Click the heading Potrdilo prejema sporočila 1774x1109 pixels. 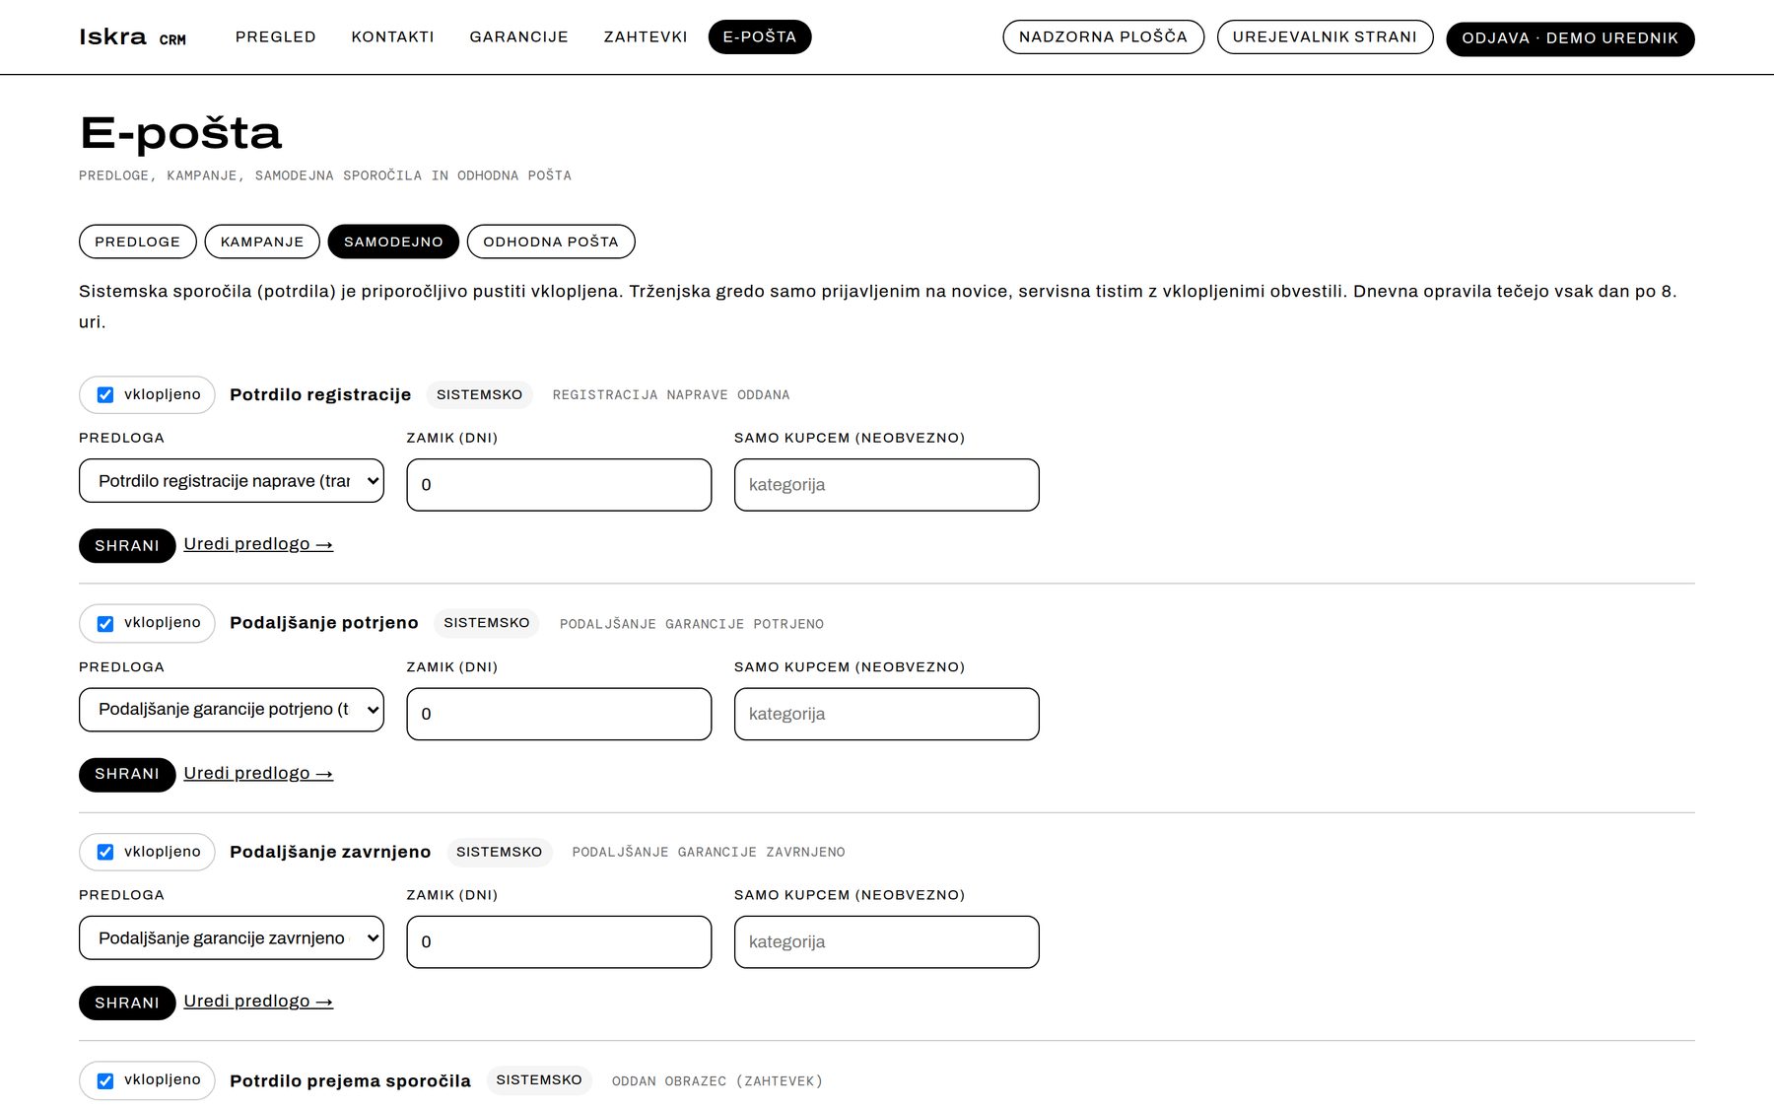(350, 1080)
